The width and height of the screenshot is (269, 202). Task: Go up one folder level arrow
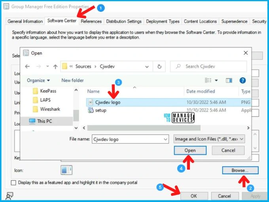click(x=55, y=67)
